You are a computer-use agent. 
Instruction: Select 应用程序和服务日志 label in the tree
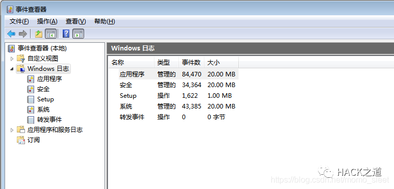[55, 130]
